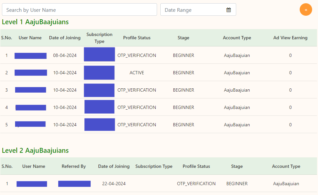Click the Referred By column header
This screenshot has height=195, width=318.
(74, 166)
